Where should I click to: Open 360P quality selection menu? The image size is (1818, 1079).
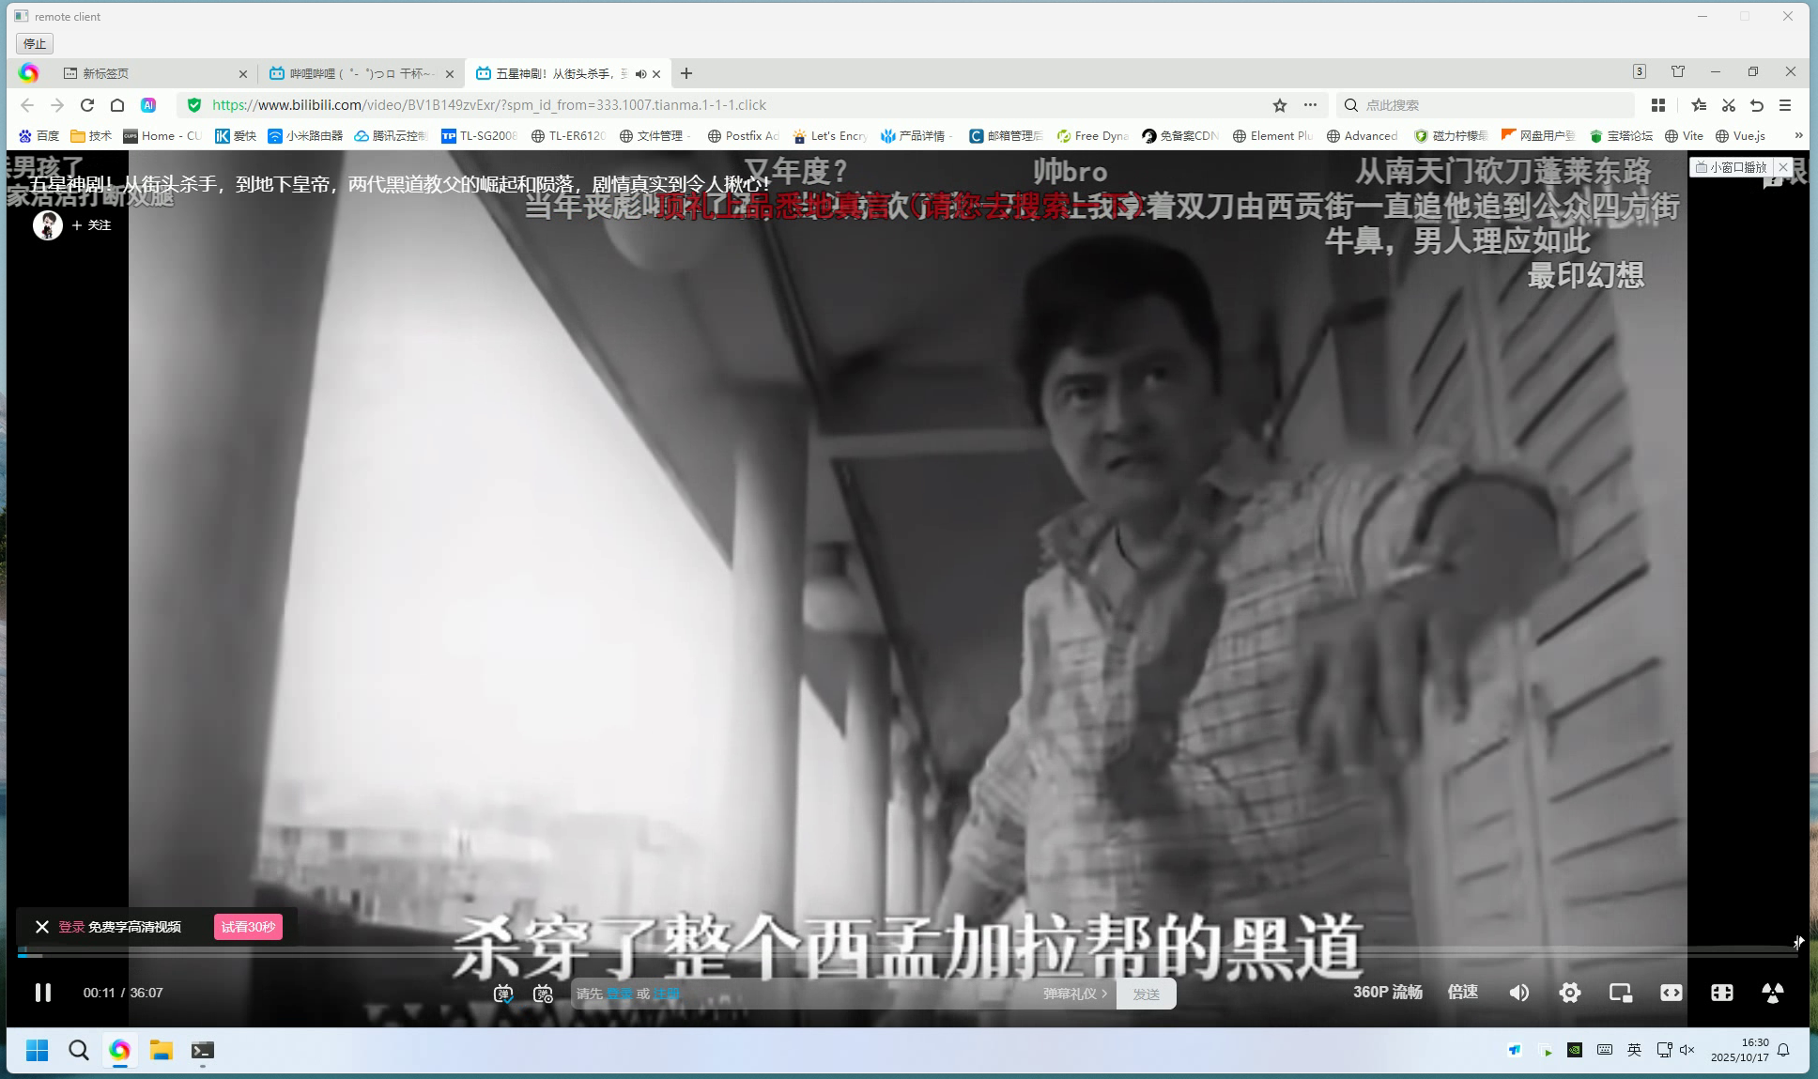pos(1387,993)
